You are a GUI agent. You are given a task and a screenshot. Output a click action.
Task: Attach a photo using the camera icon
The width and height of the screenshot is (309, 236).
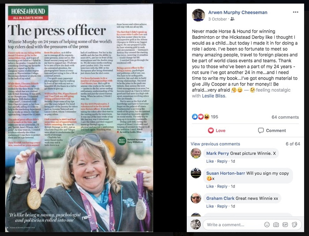[x=276, y=225]
